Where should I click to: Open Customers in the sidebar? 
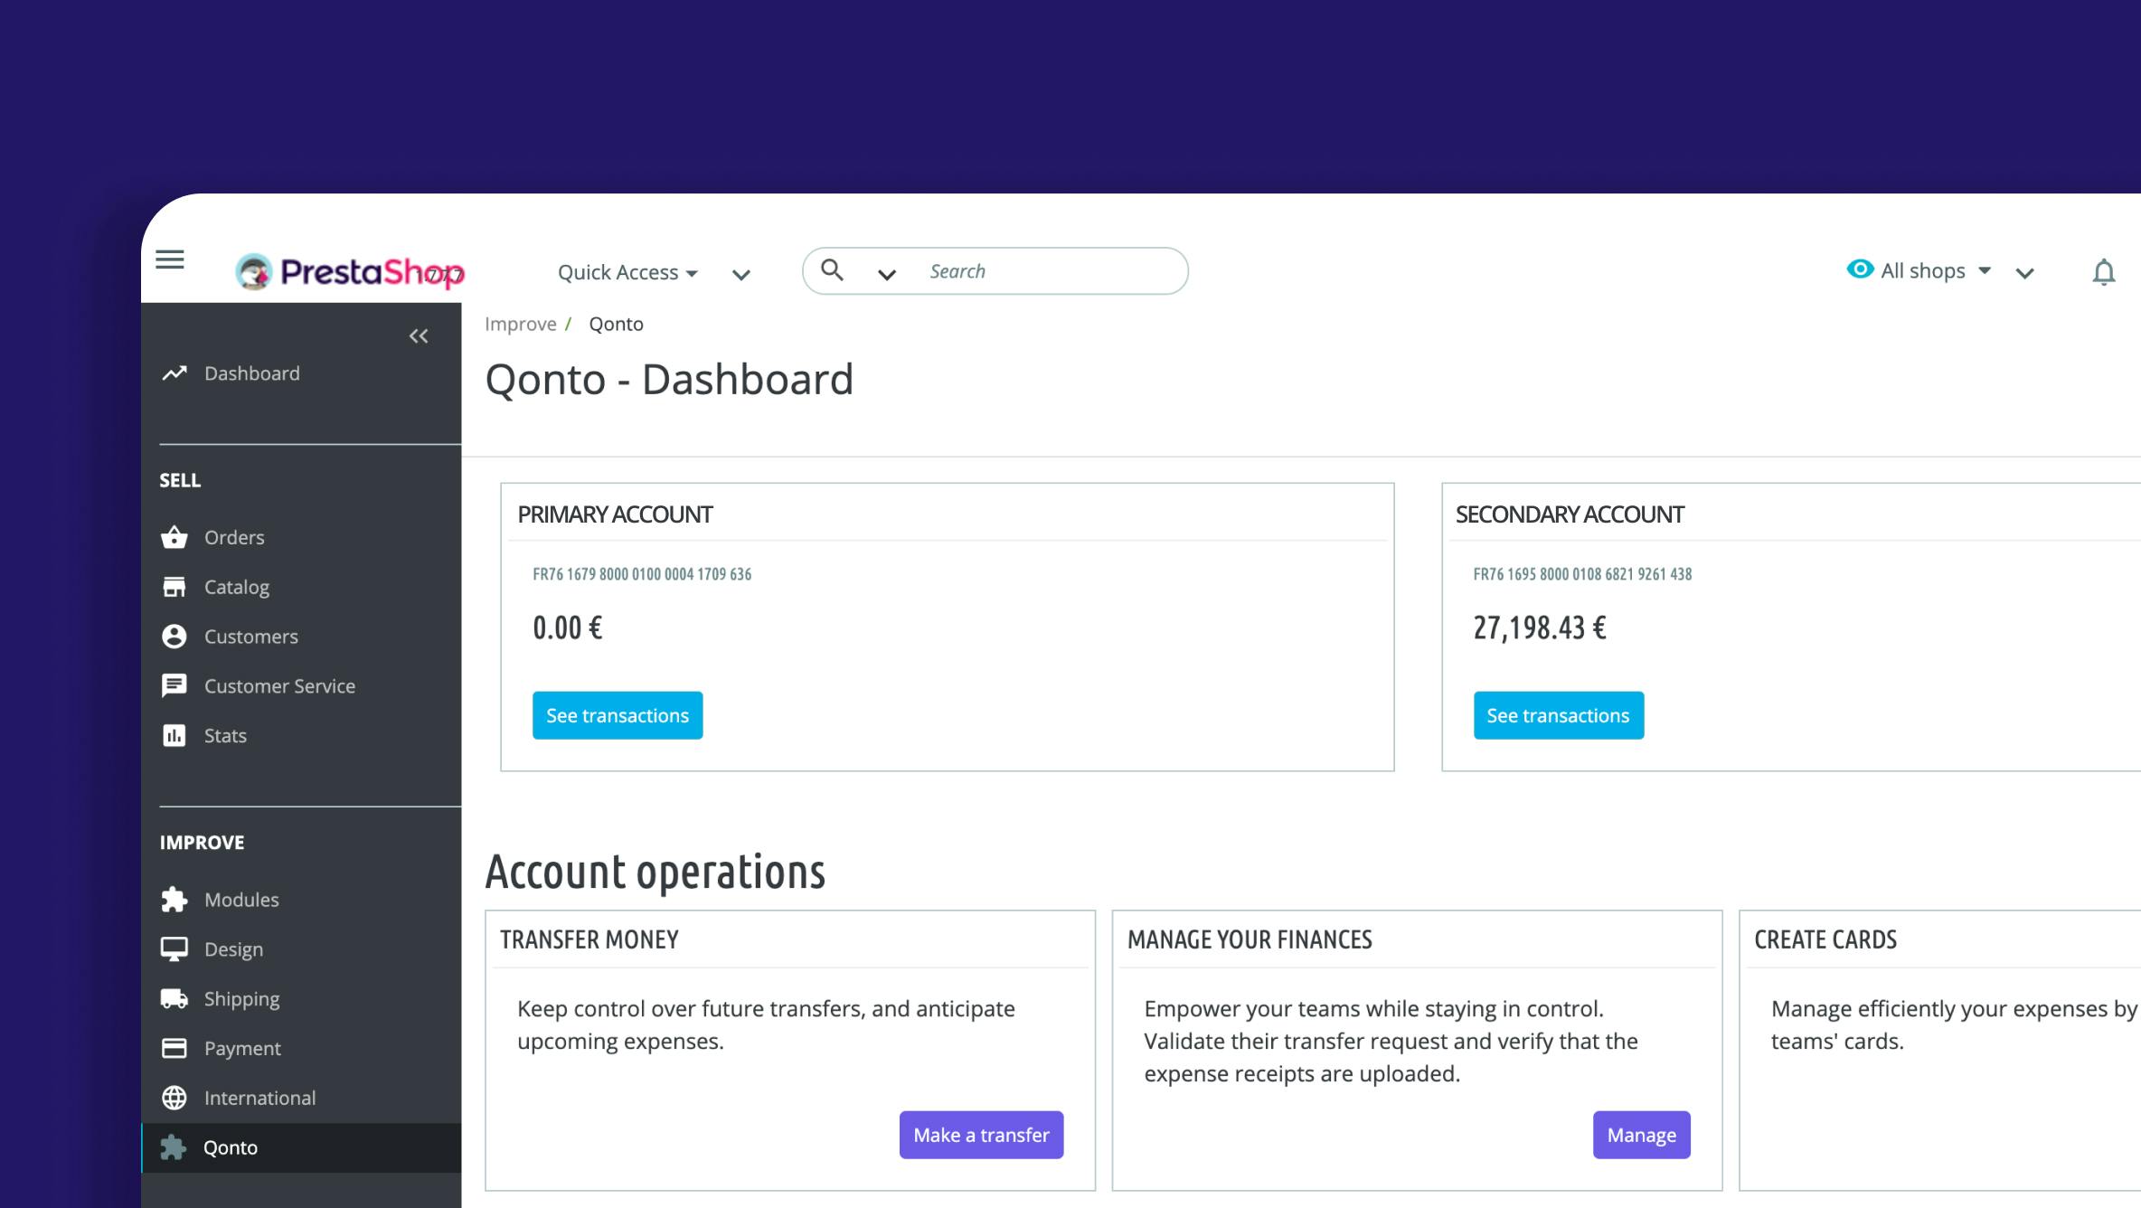pos(251,637)
